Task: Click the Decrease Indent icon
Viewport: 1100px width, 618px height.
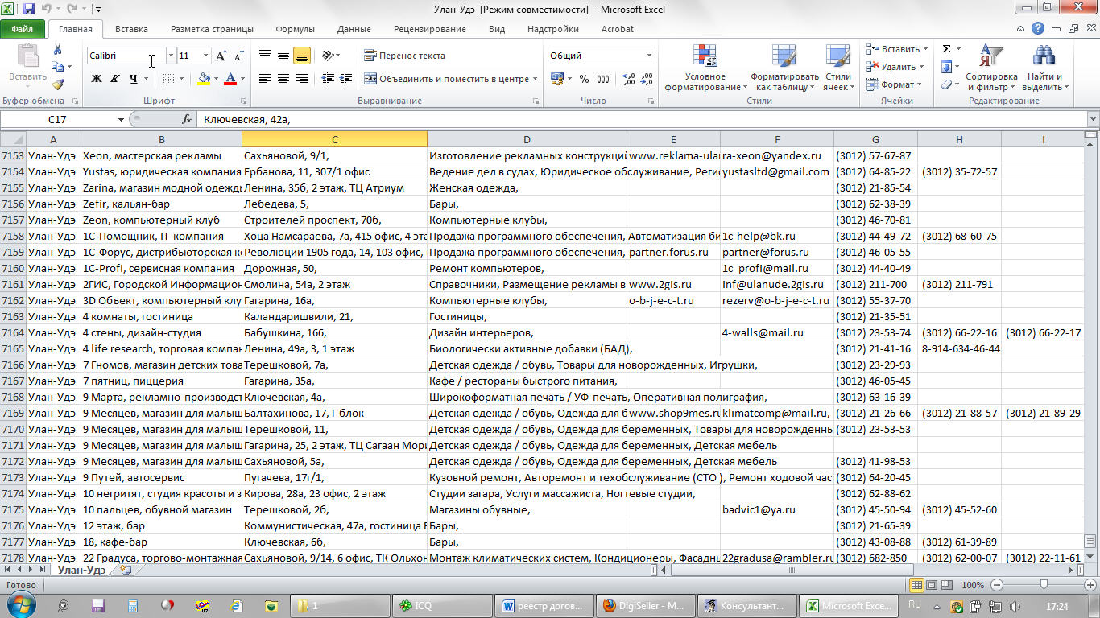Action: point(327,79)
